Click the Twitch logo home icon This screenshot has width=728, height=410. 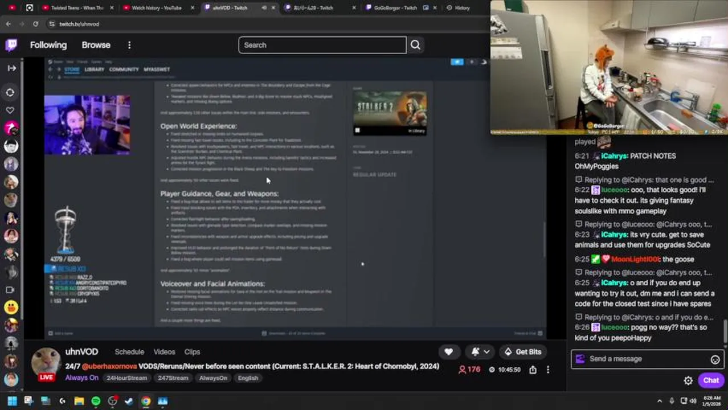point(11,45)
